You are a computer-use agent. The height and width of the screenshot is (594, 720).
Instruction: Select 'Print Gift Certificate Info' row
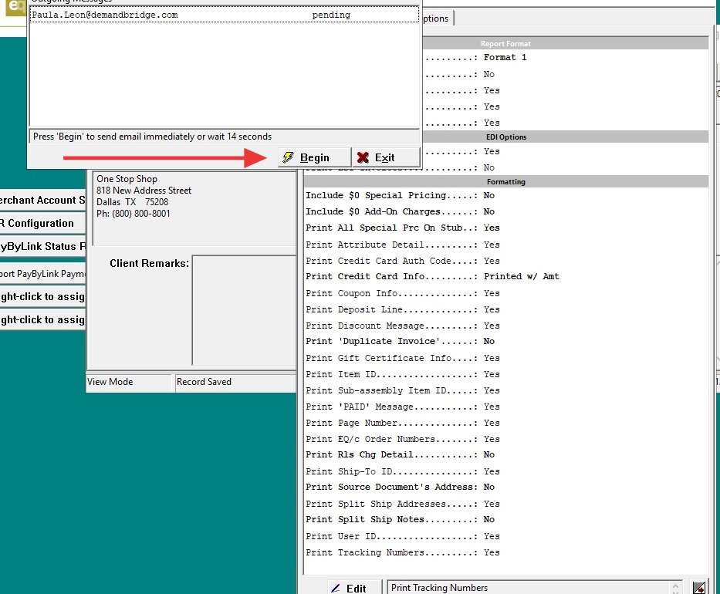[x=505, y=358]
